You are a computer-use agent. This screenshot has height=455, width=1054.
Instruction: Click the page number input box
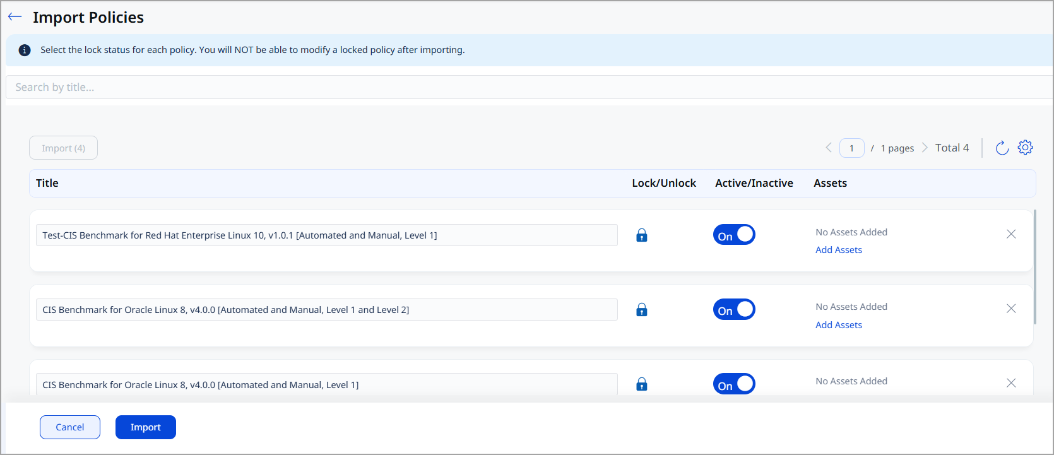pyautogui.click(x=852, y=148)
